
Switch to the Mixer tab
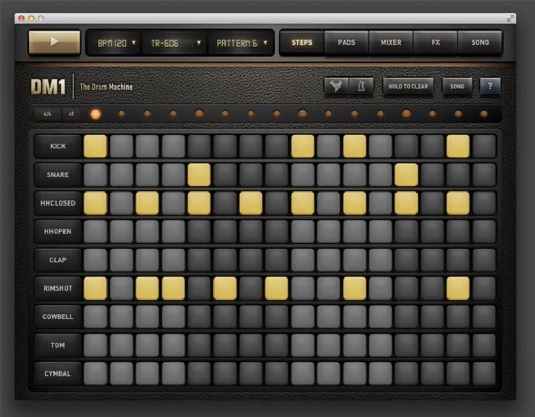(x=391, y=42)
